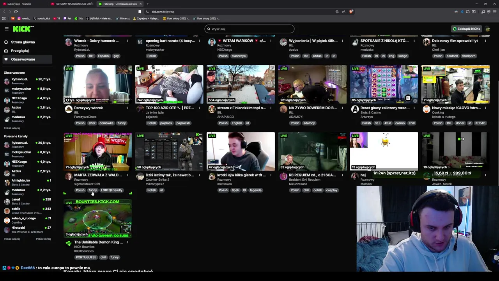
Task: Open Hiratoshi channel in sidebar
Action: 27,229
